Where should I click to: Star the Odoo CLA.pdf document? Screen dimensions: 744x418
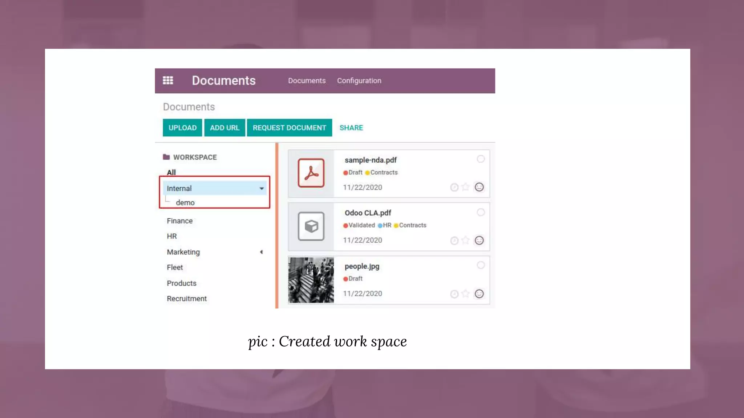click(x=465, y=241)
